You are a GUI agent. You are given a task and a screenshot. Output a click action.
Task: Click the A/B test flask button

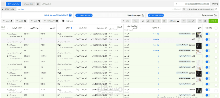(x=174, y=21)
